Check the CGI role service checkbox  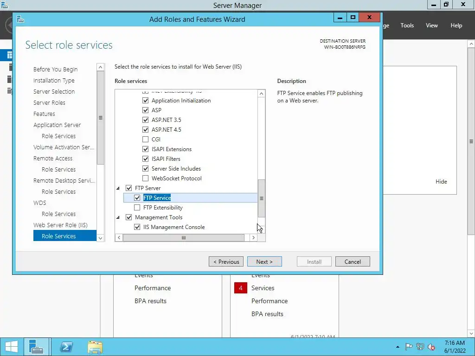(145, 139)
